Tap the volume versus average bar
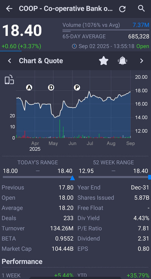 [x=106, y=31]
